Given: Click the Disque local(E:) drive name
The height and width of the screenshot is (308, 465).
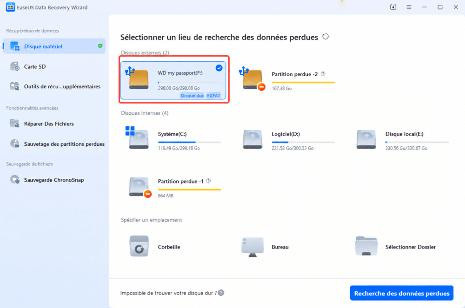Looking at the screenshot, I should 404,134.
